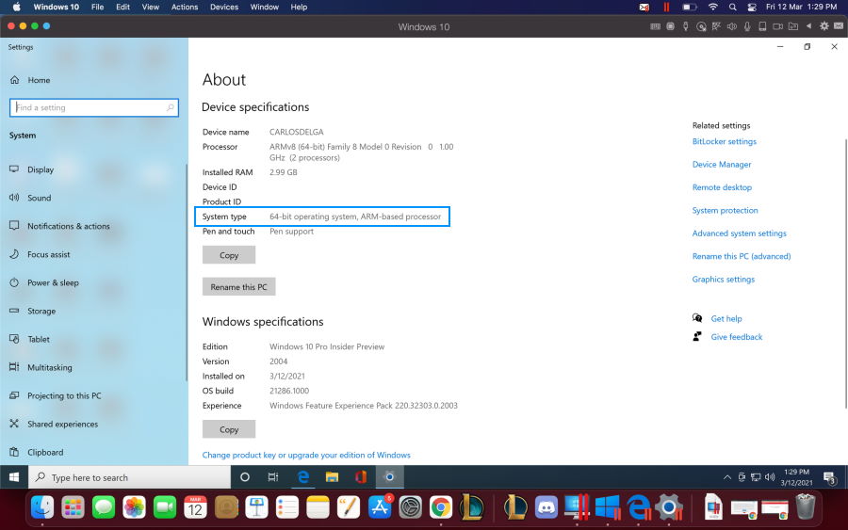
Task: Open Finder in the macOS Dock
Action: 42,507
